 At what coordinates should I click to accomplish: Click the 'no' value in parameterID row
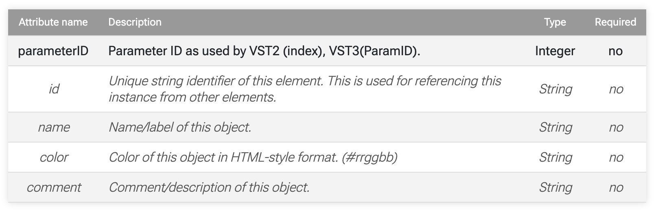click(x=615, y=51)
